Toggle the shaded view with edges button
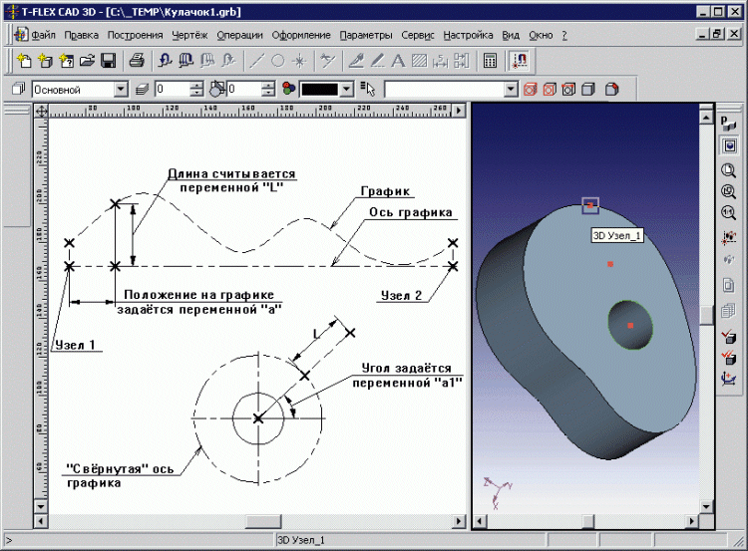This screenshot has height=551, width=748. coord(568,89)
